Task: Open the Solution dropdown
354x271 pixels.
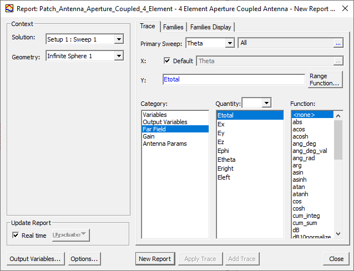Action: point(118,39)
